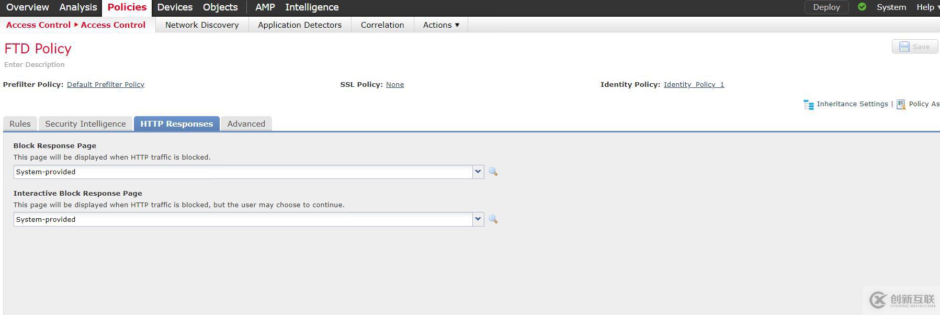
Task: Click the SSL Policy None link
Action: [x=395, y=84]
